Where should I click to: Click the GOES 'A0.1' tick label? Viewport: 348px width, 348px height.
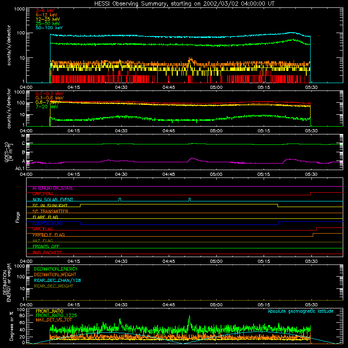pyautogui.click(x=20, y=168)
